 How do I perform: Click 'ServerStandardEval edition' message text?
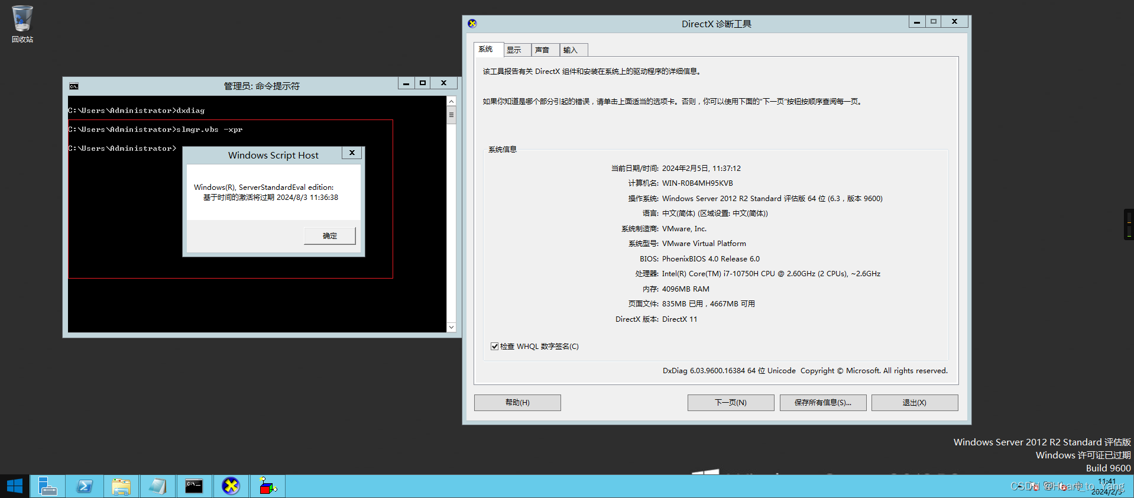tap(264, 187)
